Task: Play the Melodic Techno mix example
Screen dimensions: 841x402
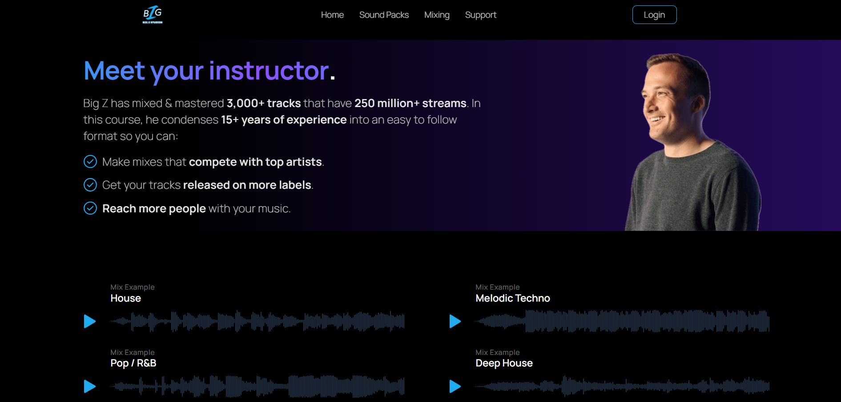Action: click(x=455, y=322)
